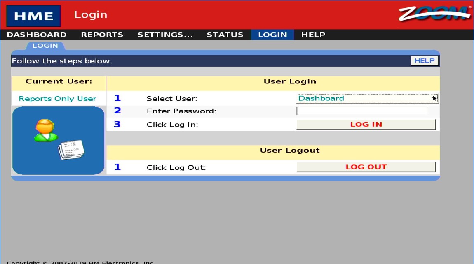Click the report papers icon
The height and width of the screenshot is (264, 474).
(x=71, y=150)
